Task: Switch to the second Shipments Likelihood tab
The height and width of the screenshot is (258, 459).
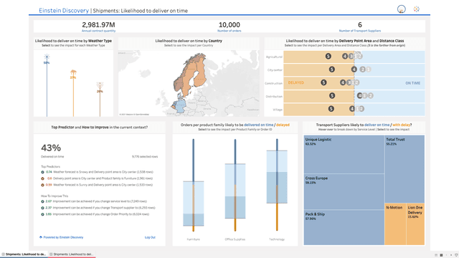Action: point(72,254)
